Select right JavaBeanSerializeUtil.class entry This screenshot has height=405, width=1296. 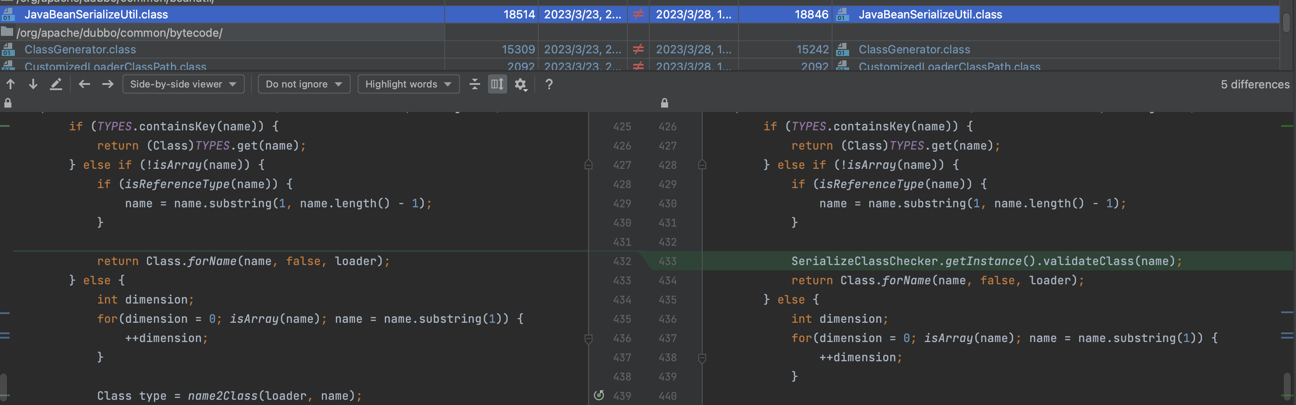[x=930, y=14]
